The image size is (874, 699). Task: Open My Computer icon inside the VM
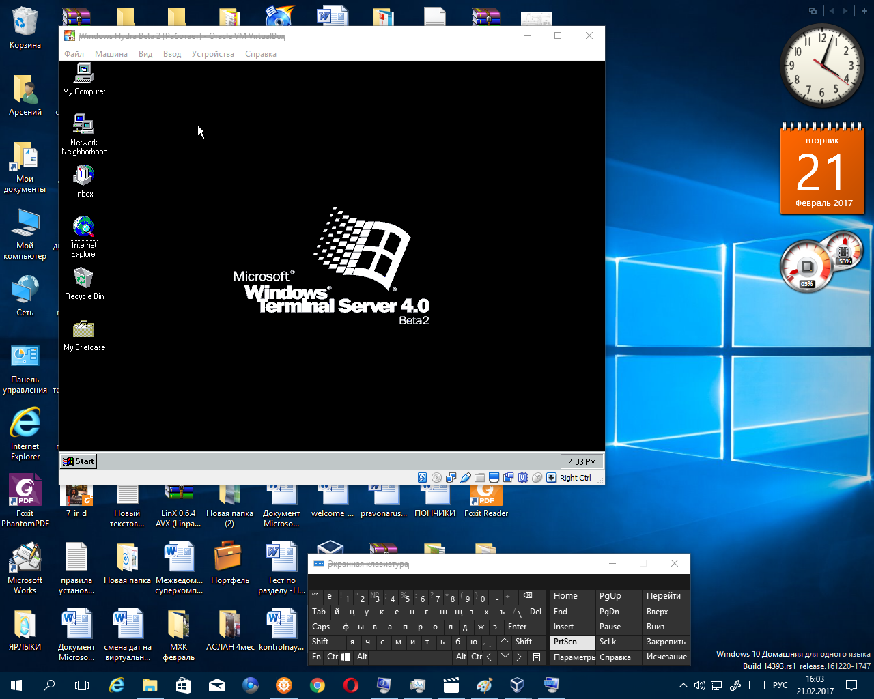click(x=84, y=79)
